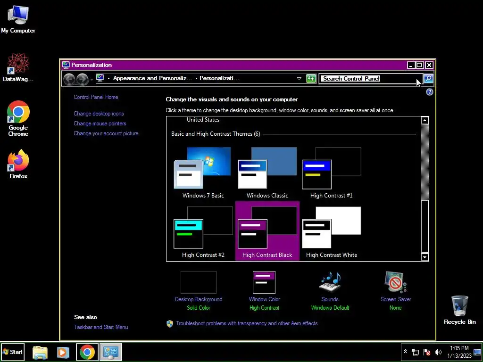Select the Windows Classic theme
Viewport: 483px width, 362px height.
point(267,173)
